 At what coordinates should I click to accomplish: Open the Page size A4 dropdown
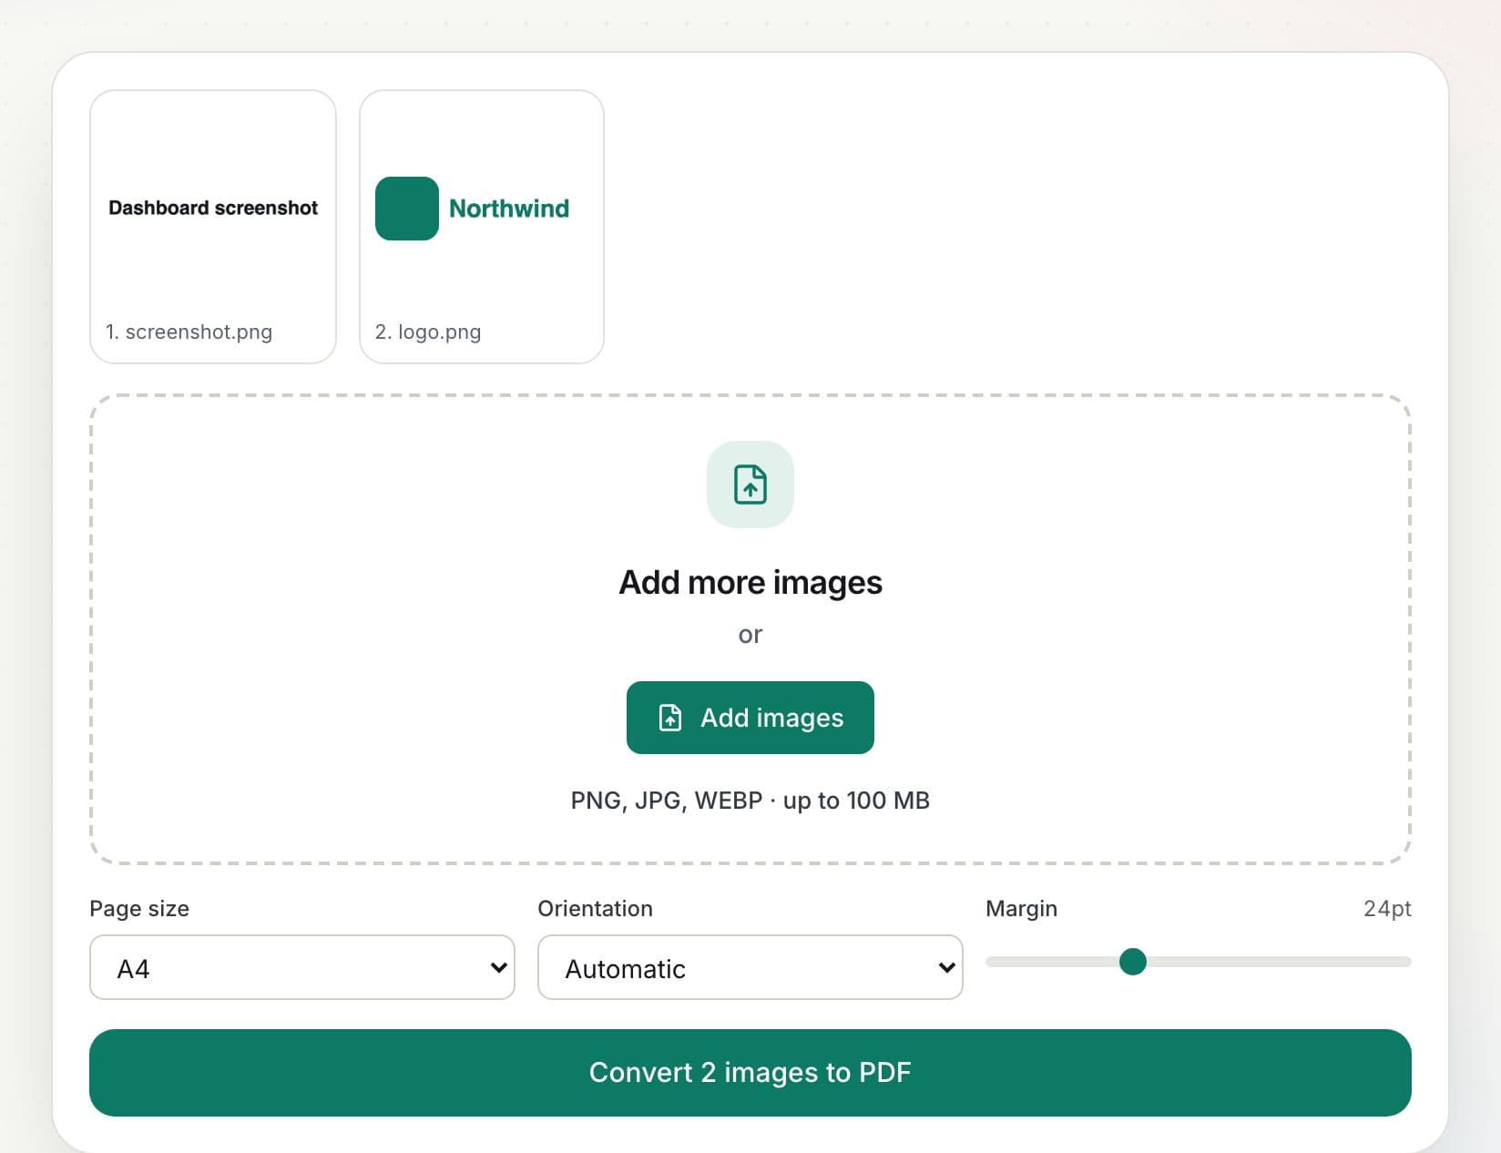coord(302,967)
